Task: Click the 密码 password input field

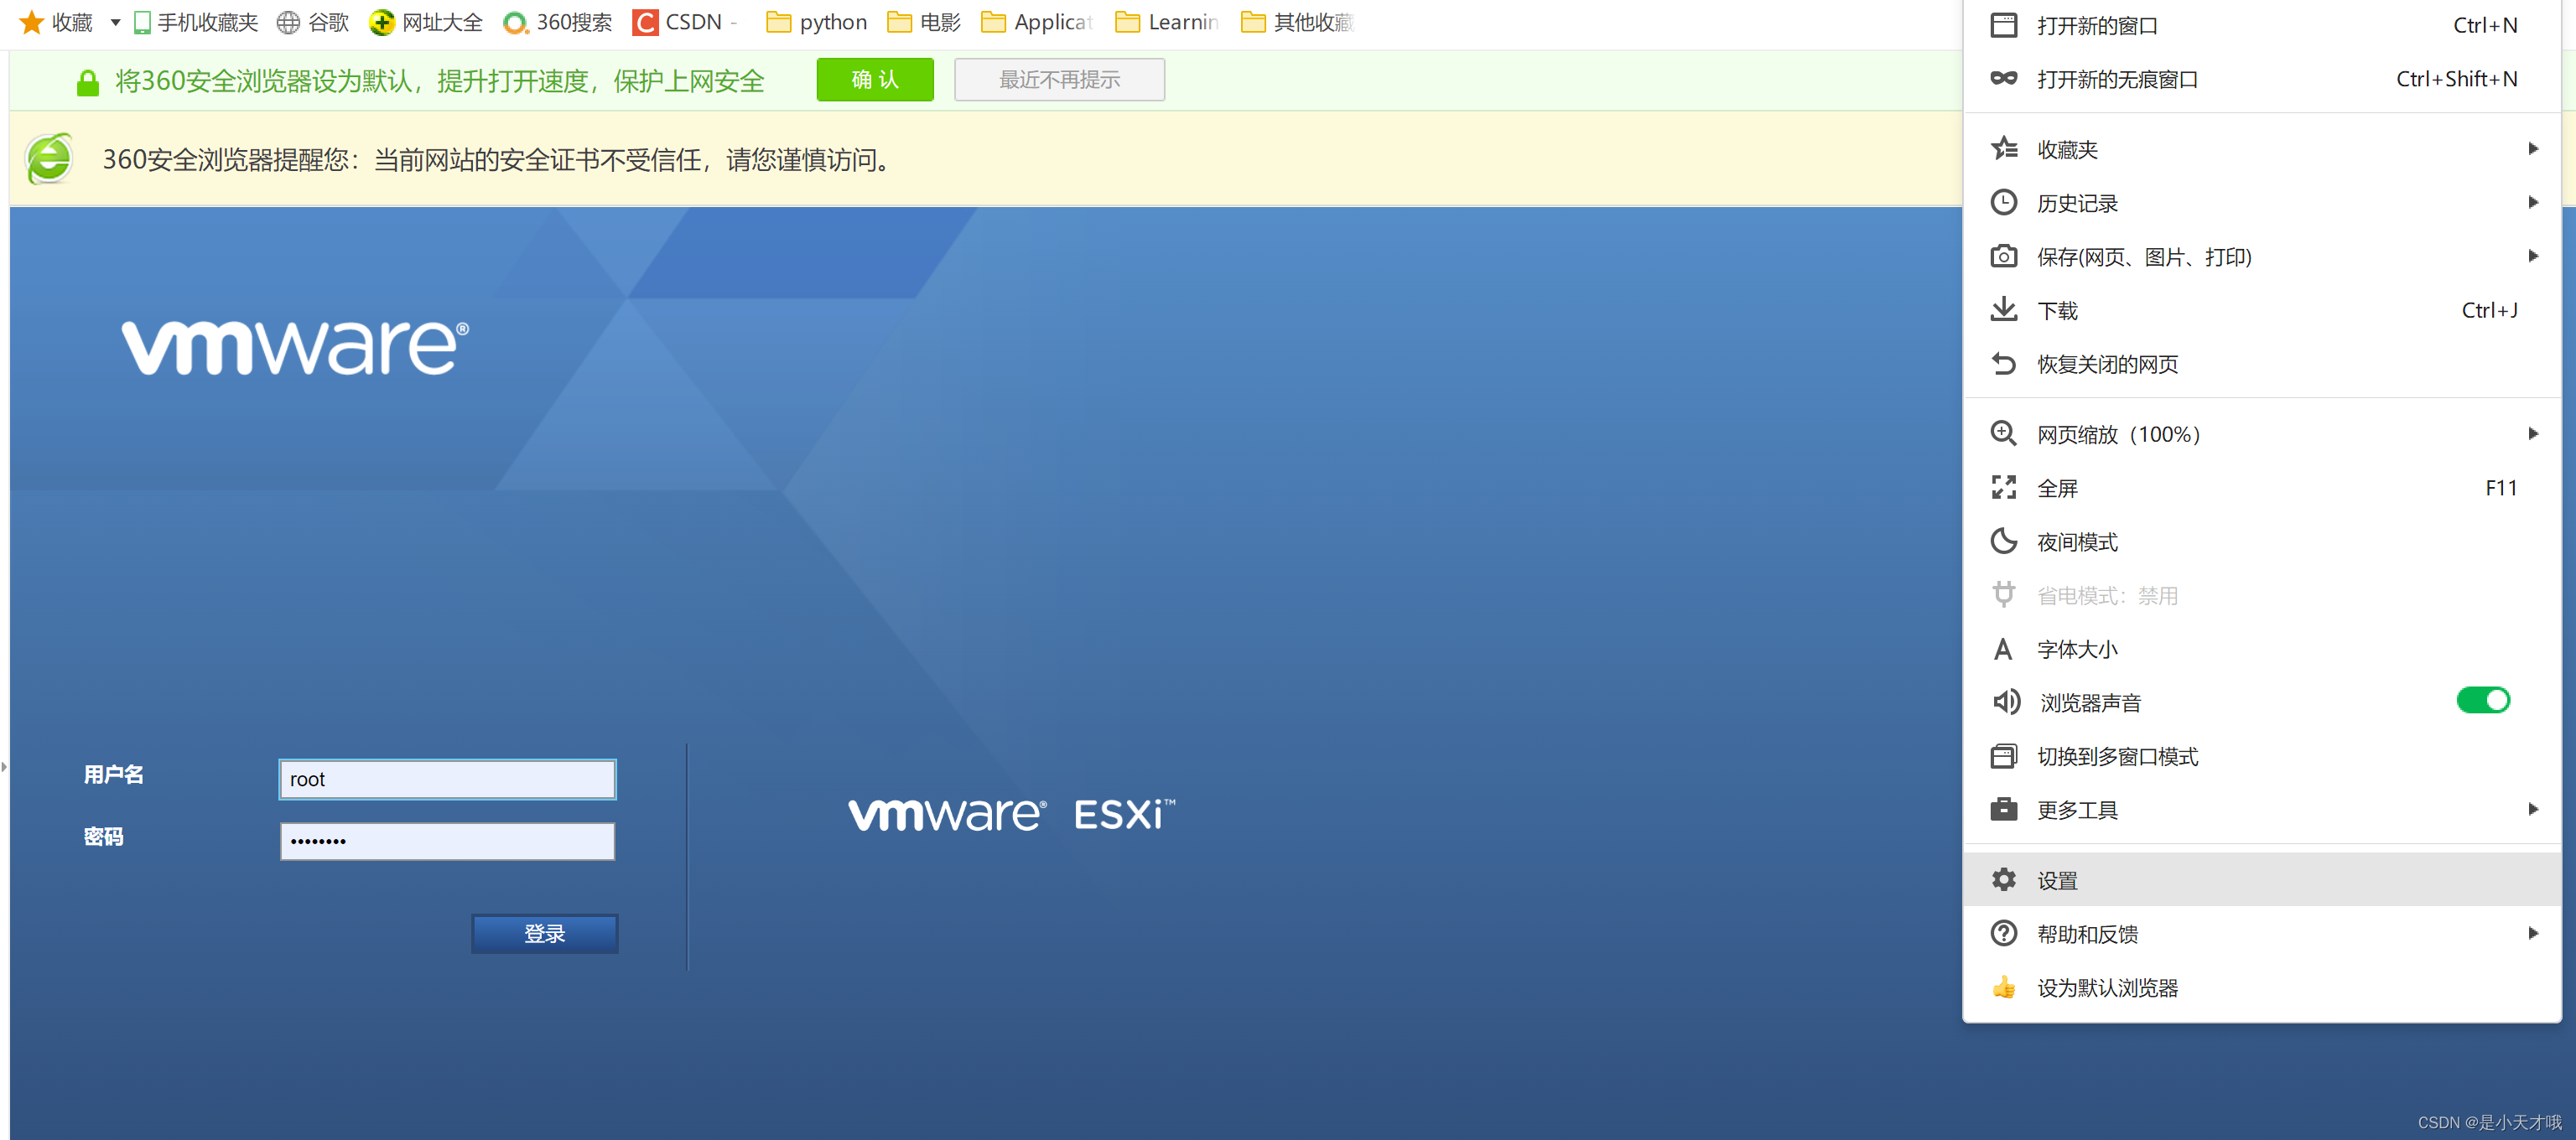Action: coord(446,841)
